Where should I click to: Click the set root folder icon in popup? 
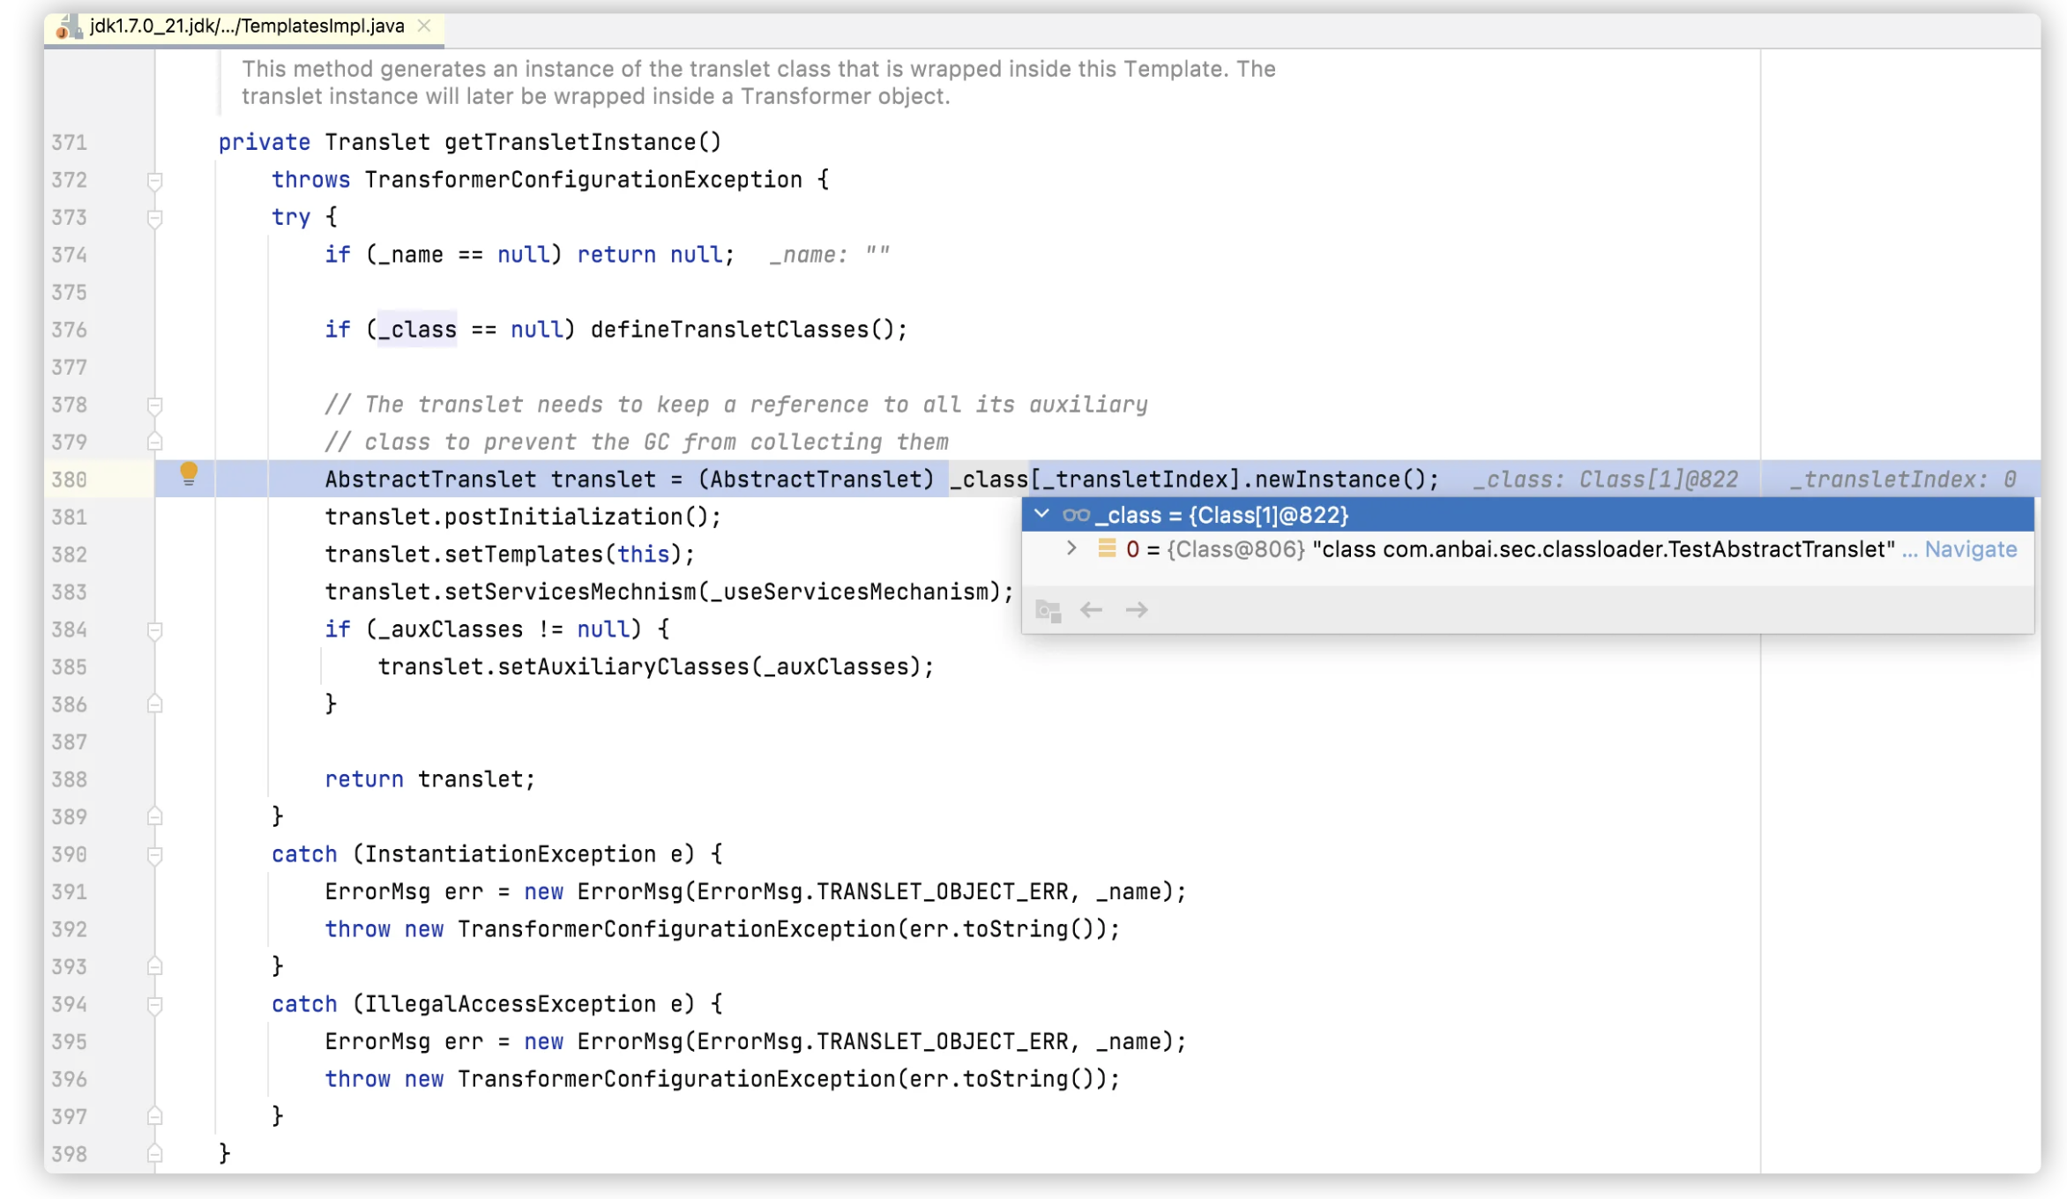point(1048,610)
